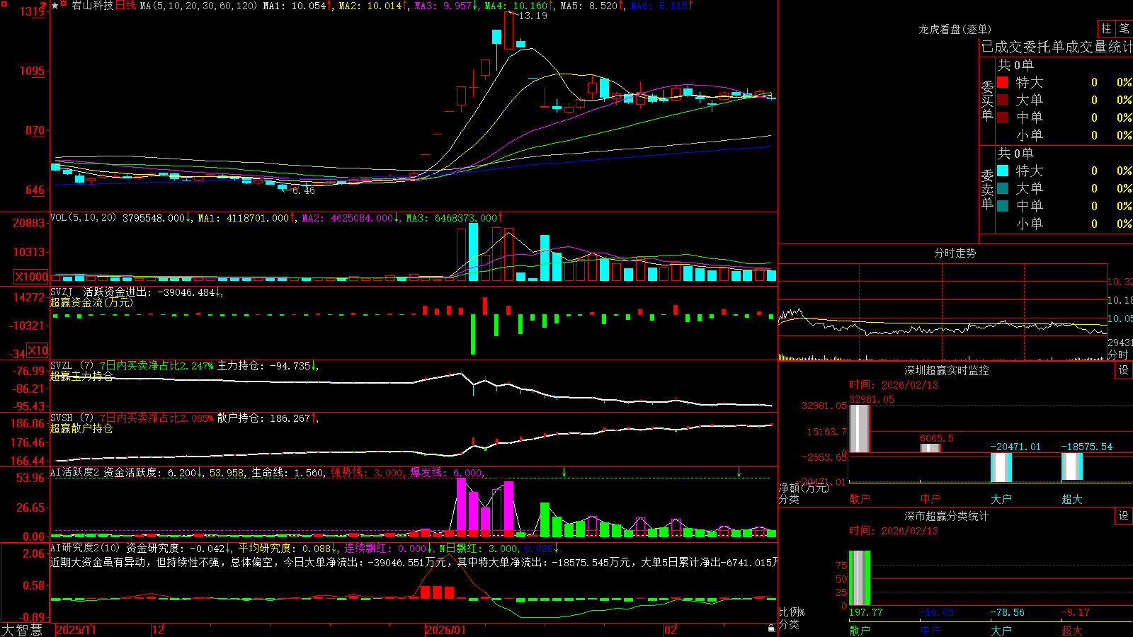Open MA(5,10,20,30,60,120) indicator parameters
Screen dimensions: 1133x637
click(198, 6)
